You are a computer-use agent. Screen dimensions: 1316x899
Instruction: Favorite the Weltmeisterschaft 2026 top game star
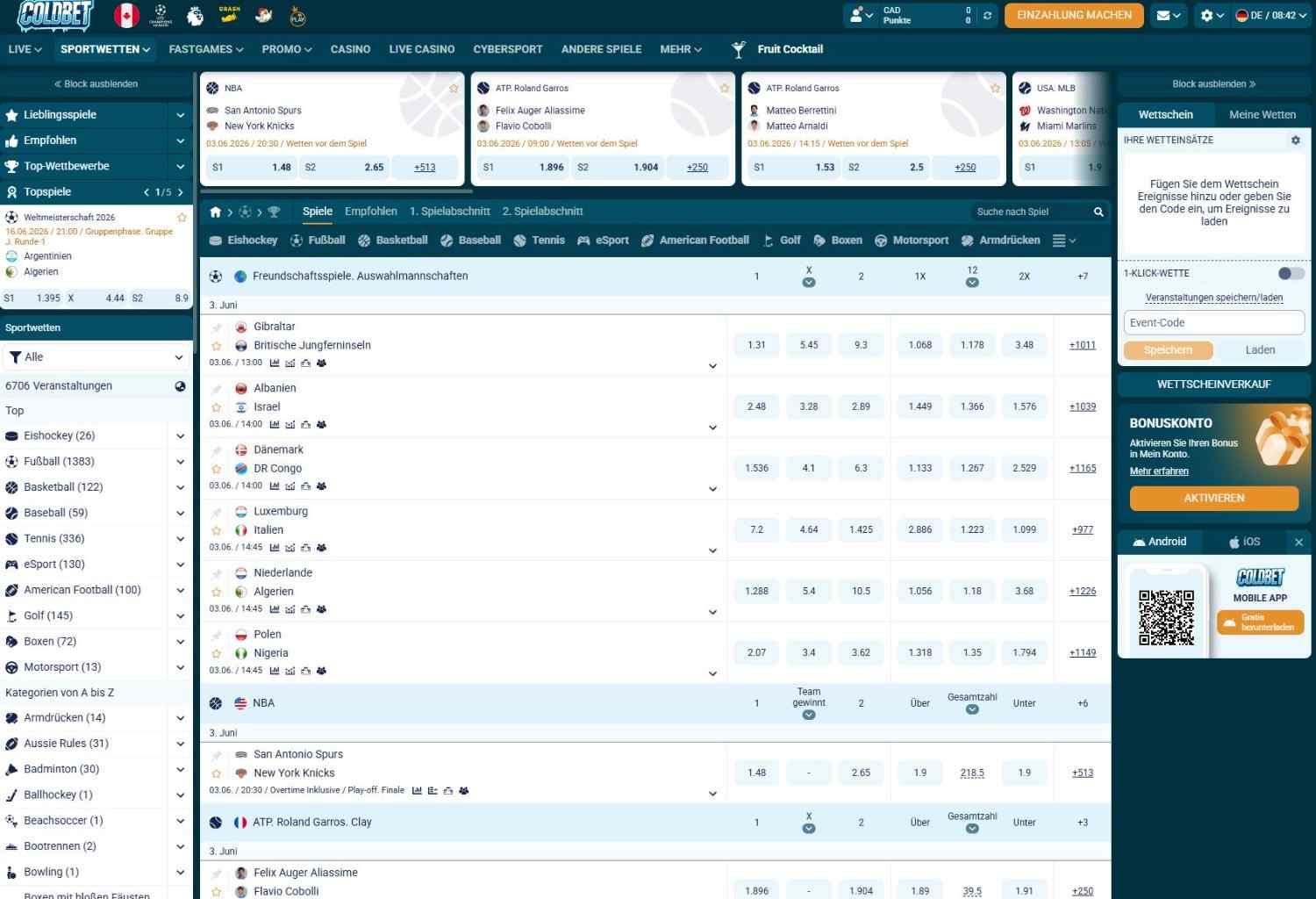point(182,217)
